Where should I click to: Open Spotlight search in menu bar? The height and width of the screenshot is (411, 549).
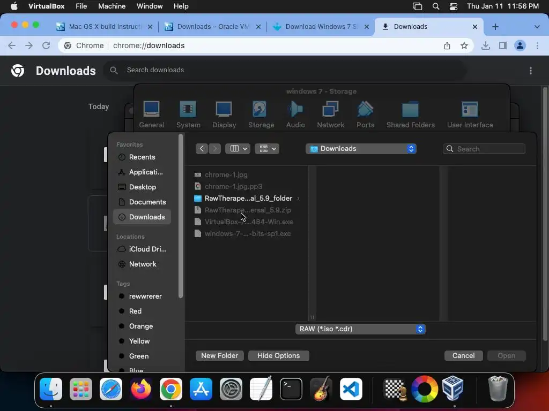click(436, 6)
